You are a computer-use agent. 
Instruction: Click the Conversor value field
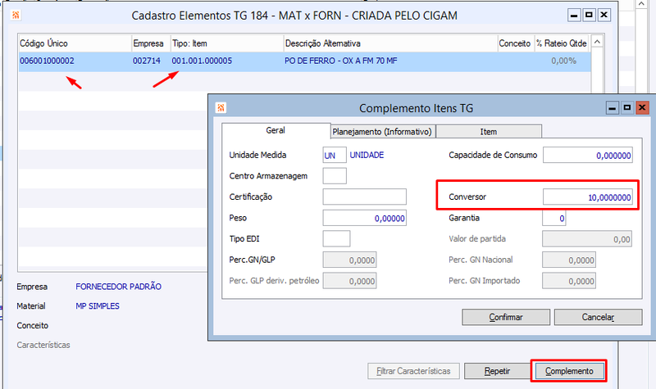pyautogui.click(x=587, y=197)
